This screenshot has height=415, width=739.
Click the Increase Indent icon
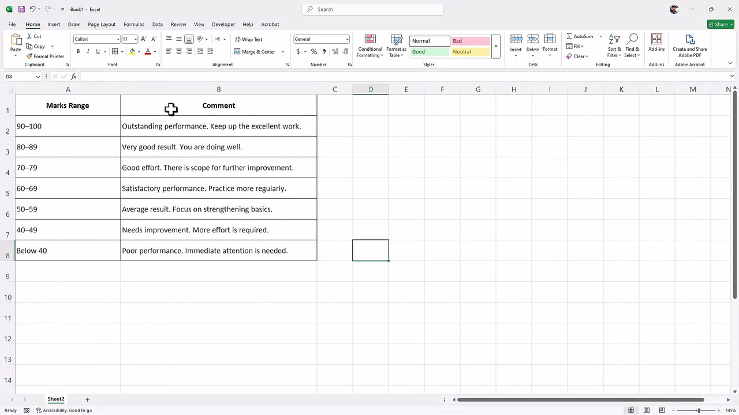click(x=210, y=51)
